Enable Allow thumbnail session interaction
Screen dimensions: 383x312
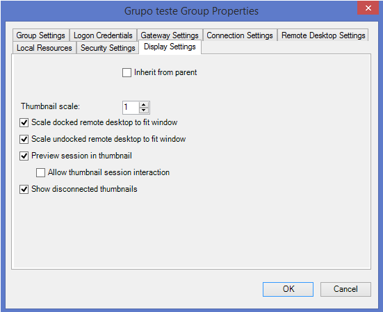point(40,172)
